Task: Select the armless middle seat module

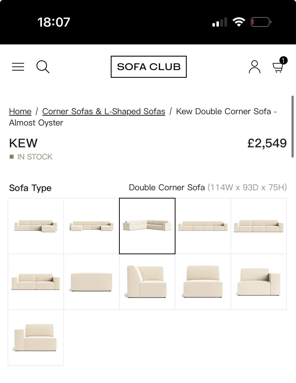Action: [x=203, y=282]
